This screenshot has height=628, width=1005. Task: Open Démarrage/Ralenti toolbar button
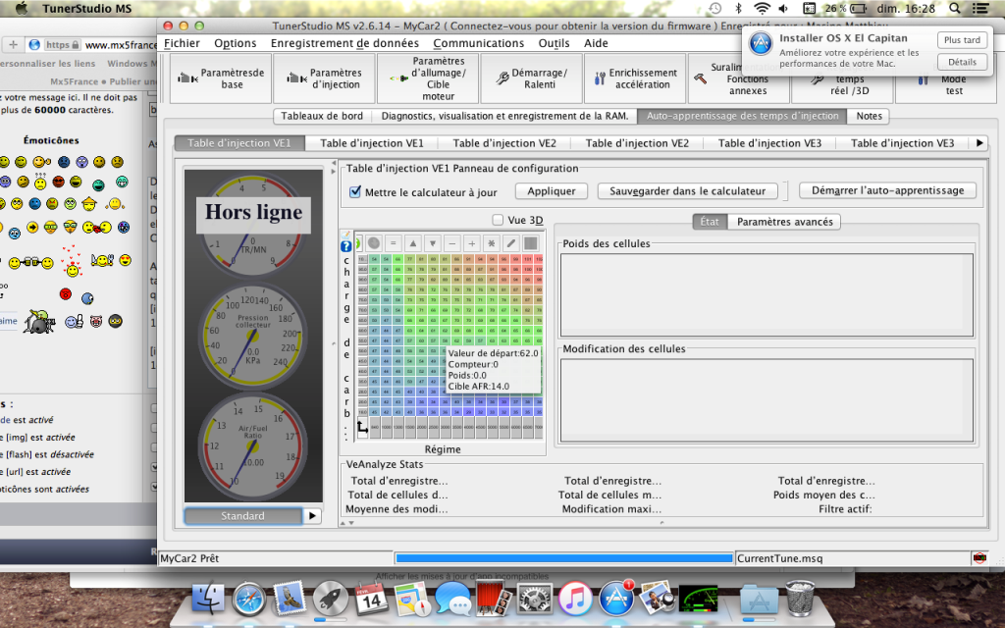532,78
